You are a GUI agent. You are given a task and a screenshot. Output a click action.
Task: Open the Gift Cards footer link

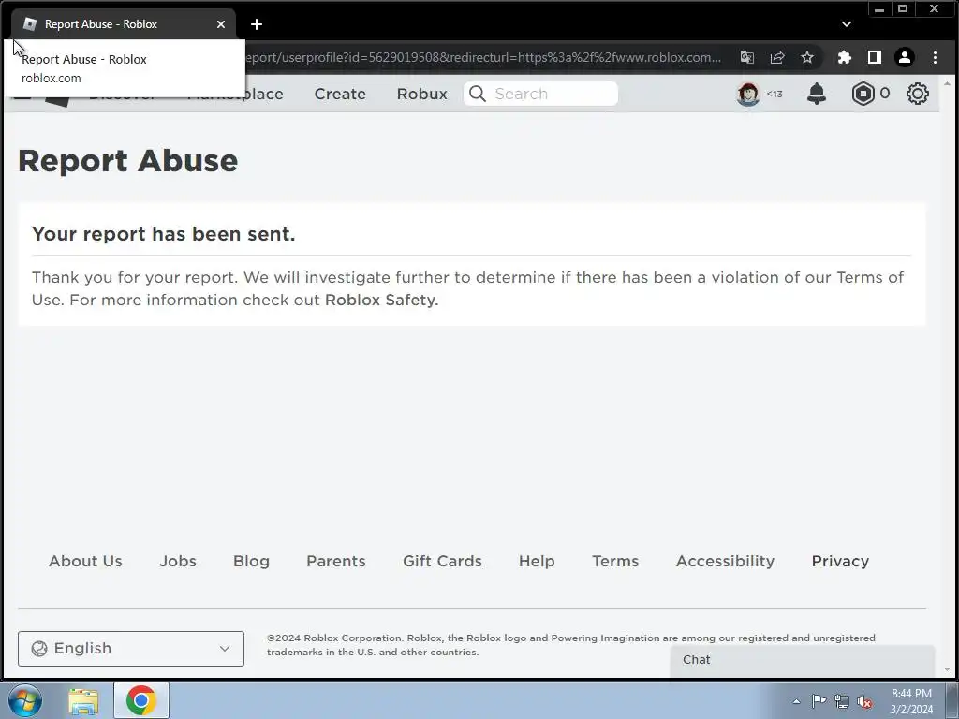tap(442, 562)
